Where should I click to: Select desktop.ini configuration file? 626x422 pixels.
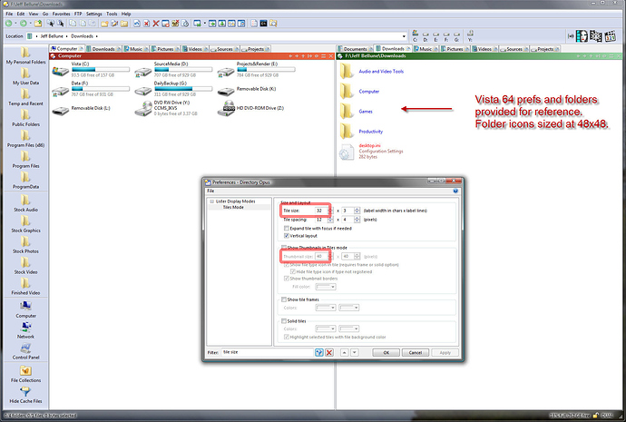click(371, 152)
